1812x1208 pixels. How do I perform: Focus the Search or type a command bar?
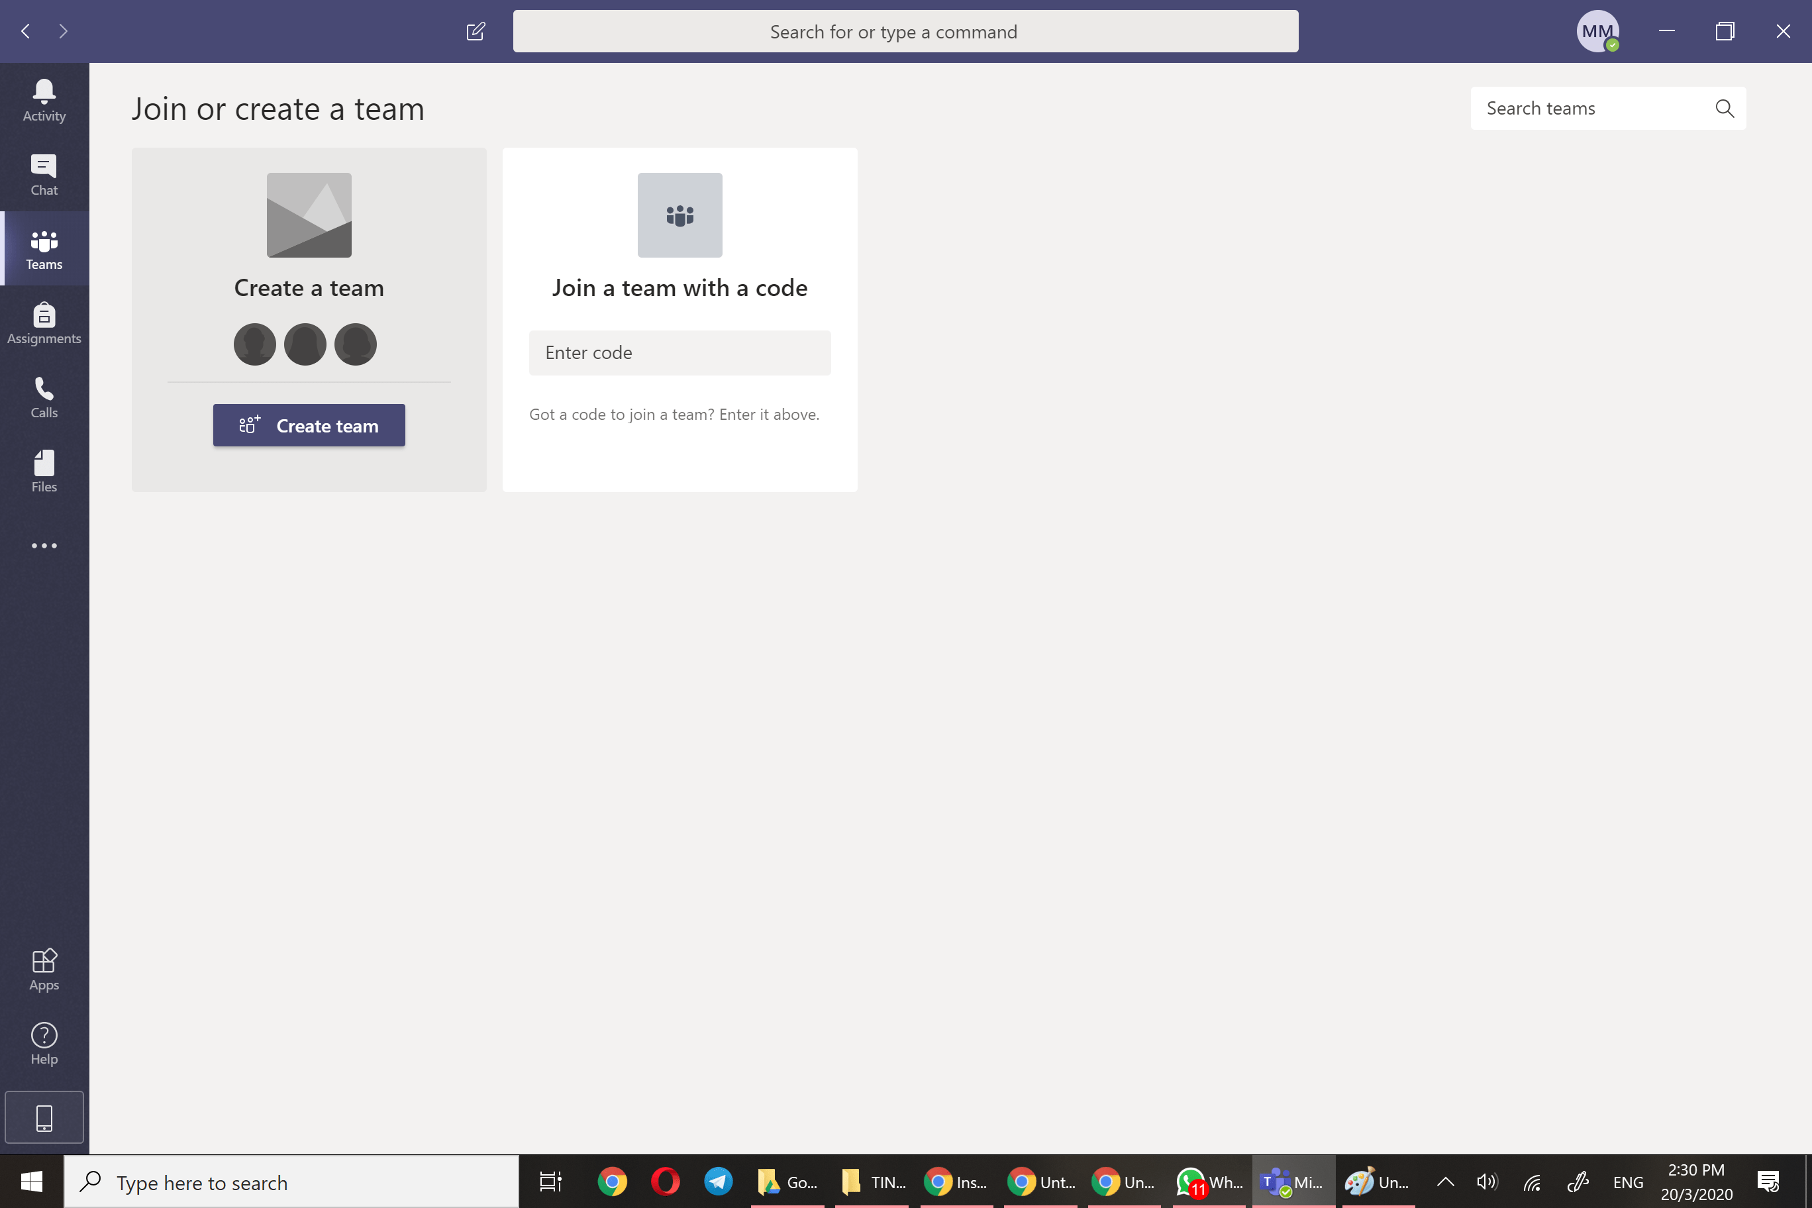905,32
